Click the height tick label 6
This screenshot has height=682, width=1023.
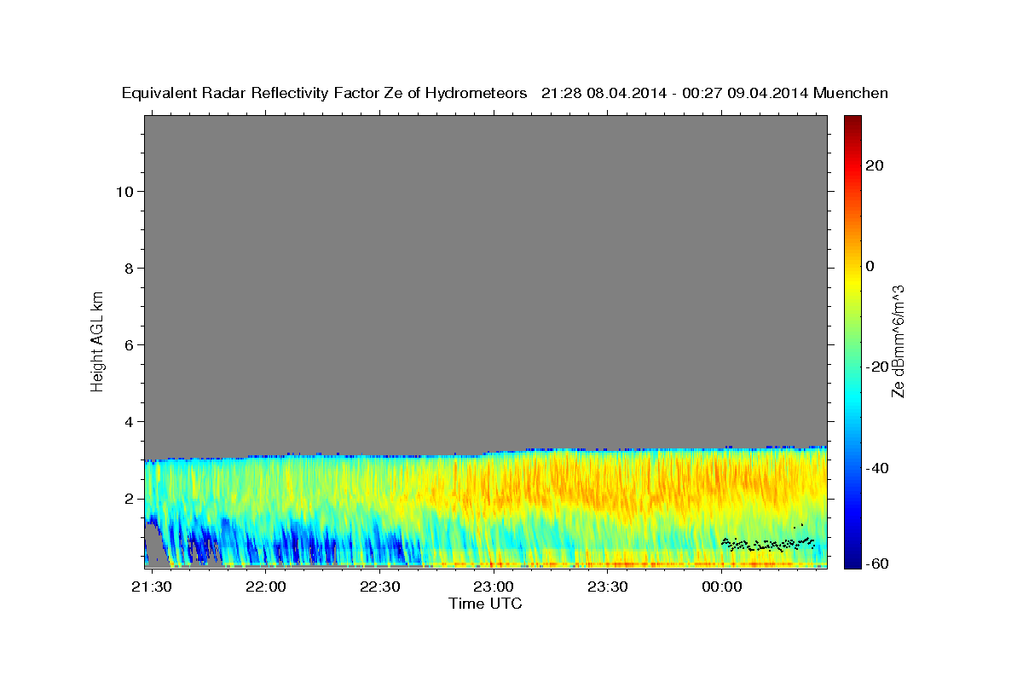[130, 345]
